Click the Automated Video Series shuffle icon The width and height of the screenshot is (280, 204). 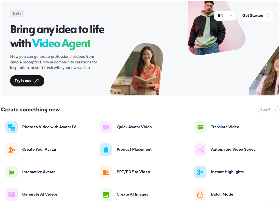pos(200,149)
